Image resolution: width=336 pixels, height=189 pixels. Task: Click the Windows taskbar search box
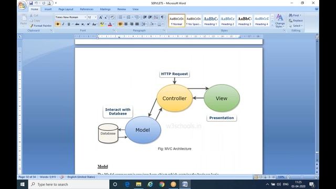69,184
